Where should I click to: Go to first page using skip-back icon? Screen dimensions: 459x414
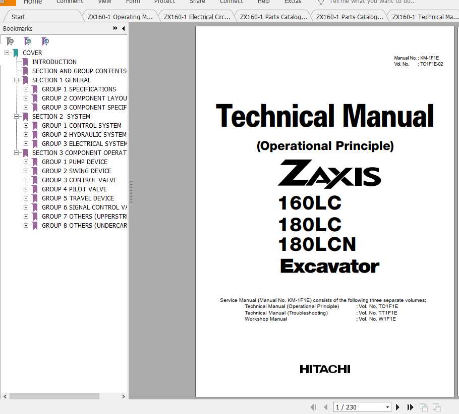click(x=313, y=407)
